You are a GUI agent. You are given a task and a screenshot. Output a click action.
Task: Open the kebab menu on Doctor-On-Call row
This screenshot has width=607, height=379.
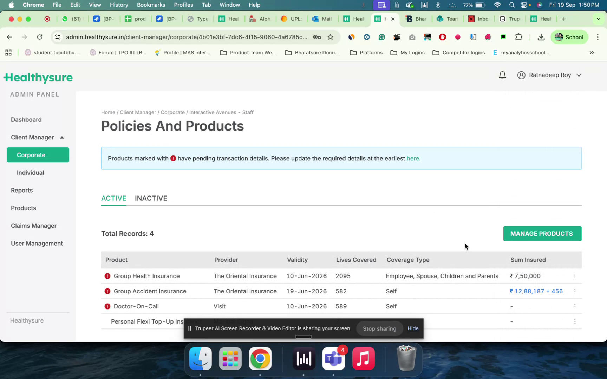point(575,306)
